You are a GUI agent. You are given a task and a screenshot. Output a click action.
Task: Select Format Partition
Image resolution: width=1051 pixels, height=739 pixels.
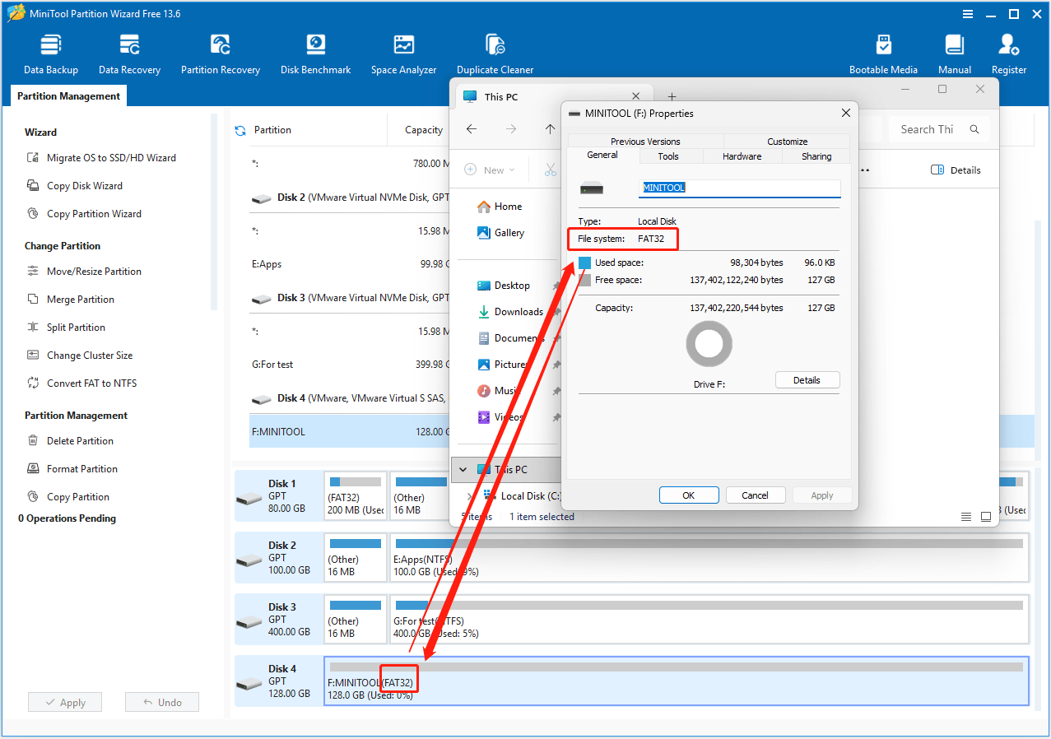(x=72, y=469)
